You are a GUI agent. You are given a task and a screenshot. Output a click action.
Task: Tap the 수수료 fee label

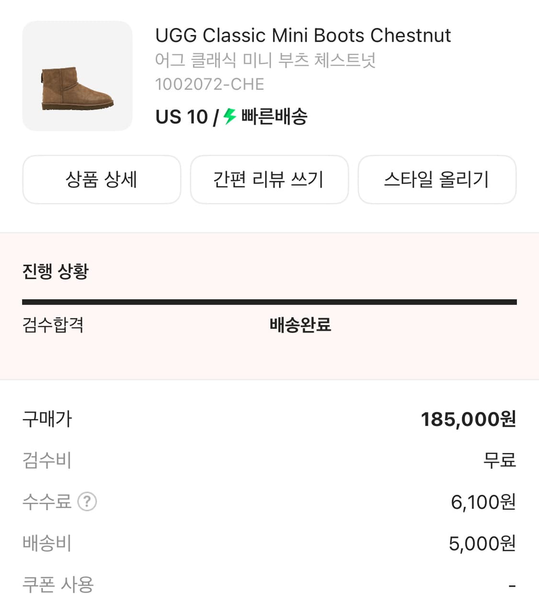(x=47, y=502)
